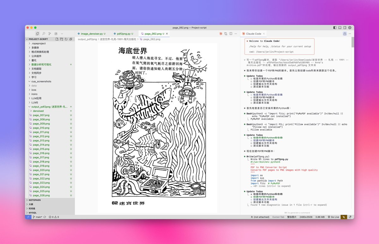The image size is (379, 244).
Task: Create a new file in the Explorer
Action: coord(57,39)
